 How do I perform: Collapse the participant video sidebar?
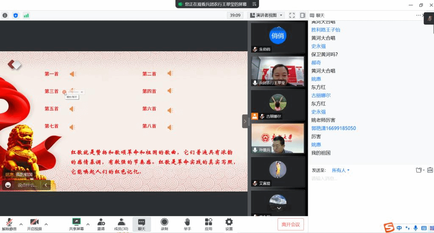coord(245,121)
